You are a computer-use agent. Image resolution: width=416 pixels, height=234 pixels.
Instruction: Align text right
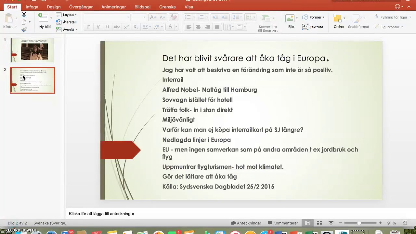click(x=207, y=27)
